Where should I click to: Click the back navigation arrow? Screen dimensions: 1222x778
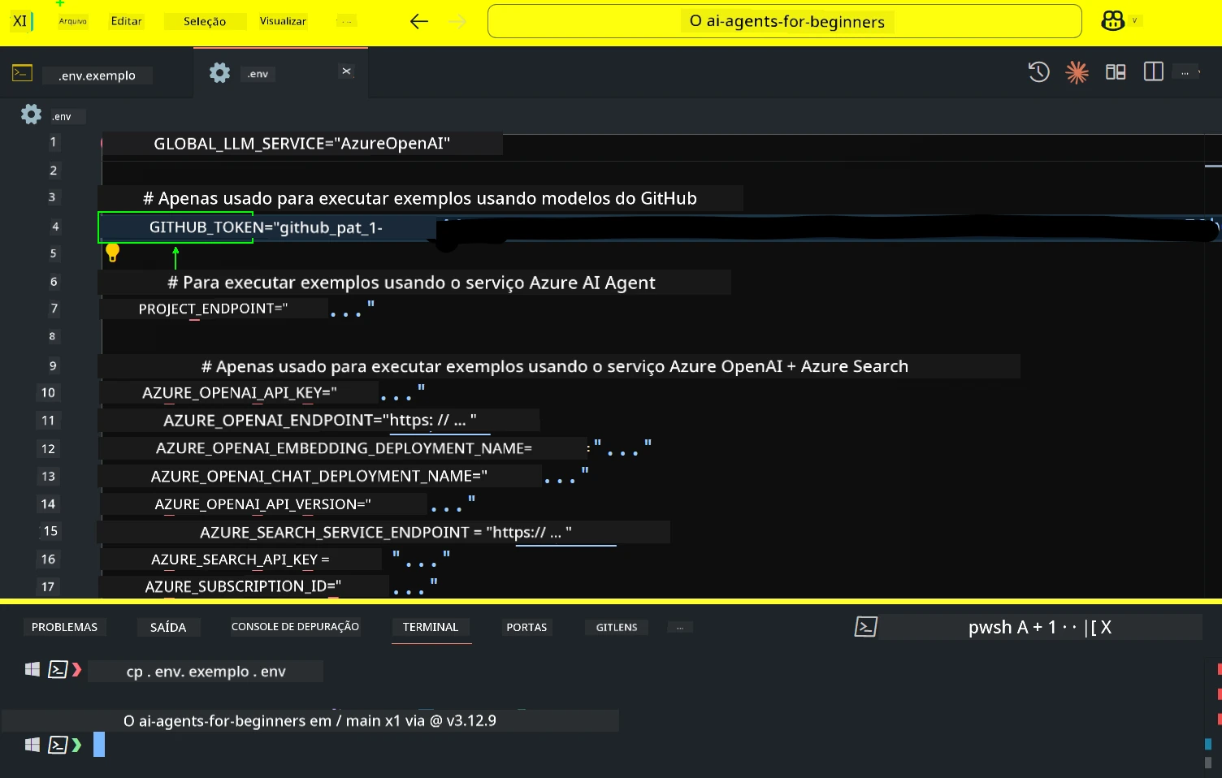[x=419, y=22]
